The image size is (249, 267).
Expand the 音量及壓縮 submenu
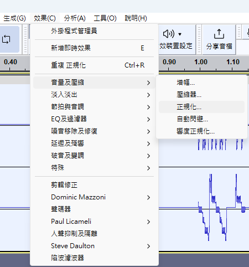[94, 83]
